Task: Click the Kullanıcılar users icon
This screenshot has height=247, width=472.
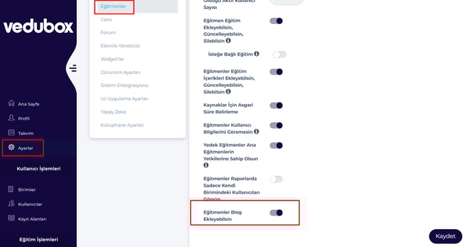Action: pyautogui.click(x=11, y=203)
